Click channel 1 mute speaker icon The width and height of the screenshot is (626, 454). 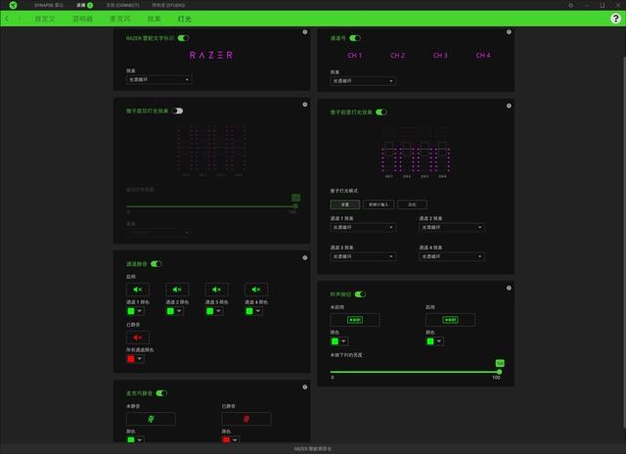(x=138, y=290)
